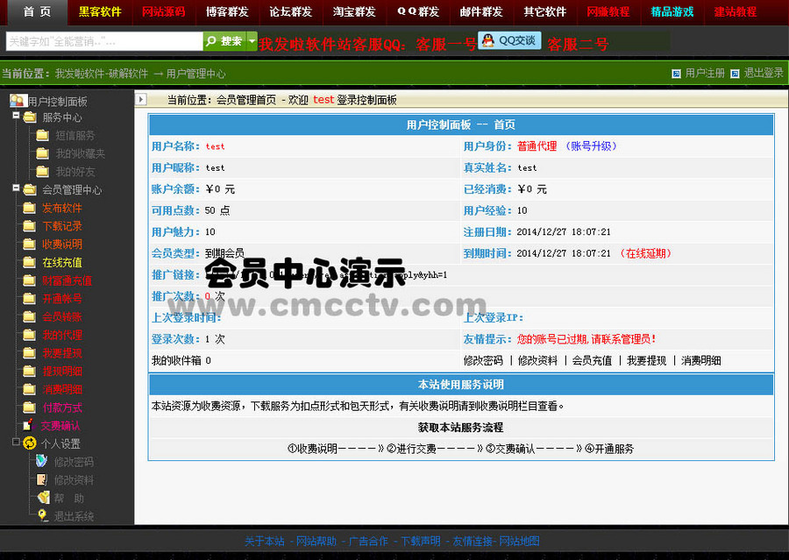Open 我的代理 in sidebar
The width and height of the screenshot is (789, 560).
coord(62,335)
